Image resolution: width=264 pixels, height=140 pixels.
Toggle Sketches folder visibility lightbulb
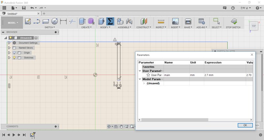click(14, 58)
